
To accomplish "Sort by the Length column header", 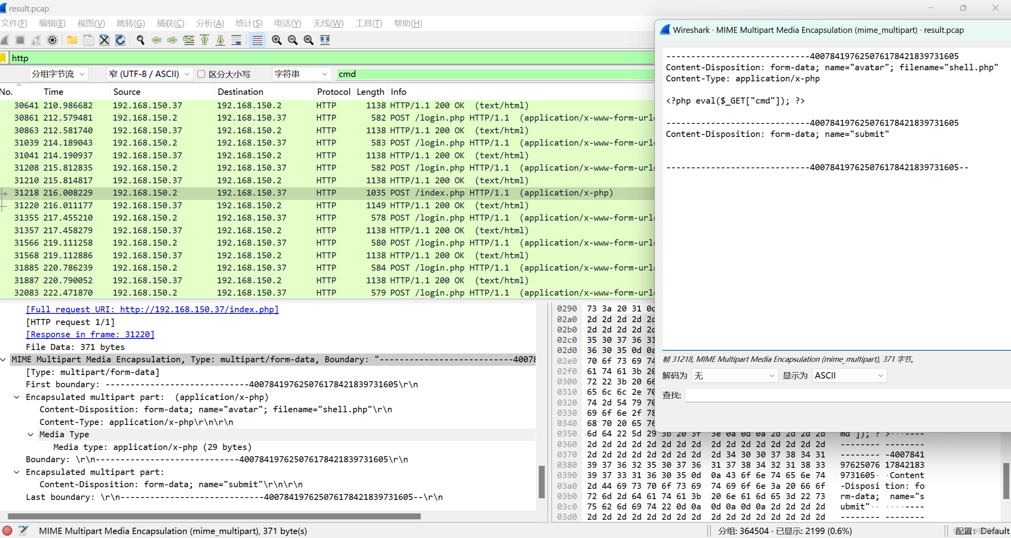I will (x=370, y=92).
